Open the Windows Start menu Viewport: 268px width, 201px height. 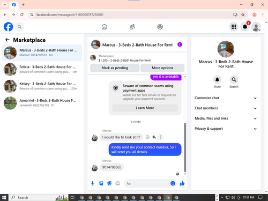pyautogui.click(x=4, y=197)
